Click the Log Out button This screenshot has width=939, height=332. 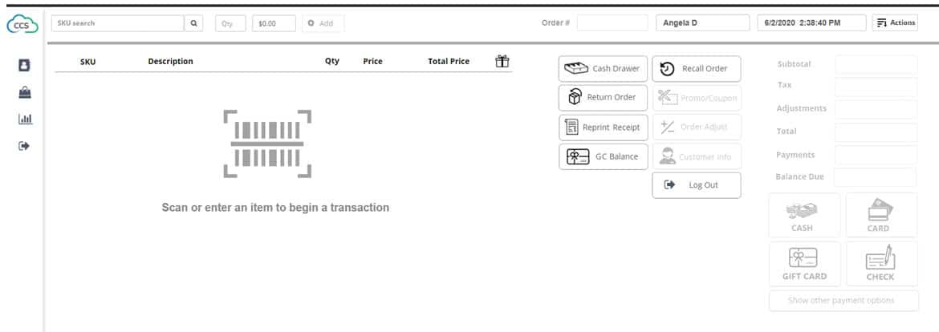(697, 185)
